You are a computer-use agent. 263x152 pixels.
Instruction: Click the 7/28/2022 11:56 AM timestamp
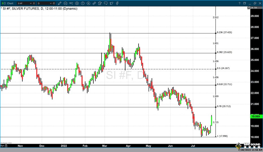[x=250, y=150]
